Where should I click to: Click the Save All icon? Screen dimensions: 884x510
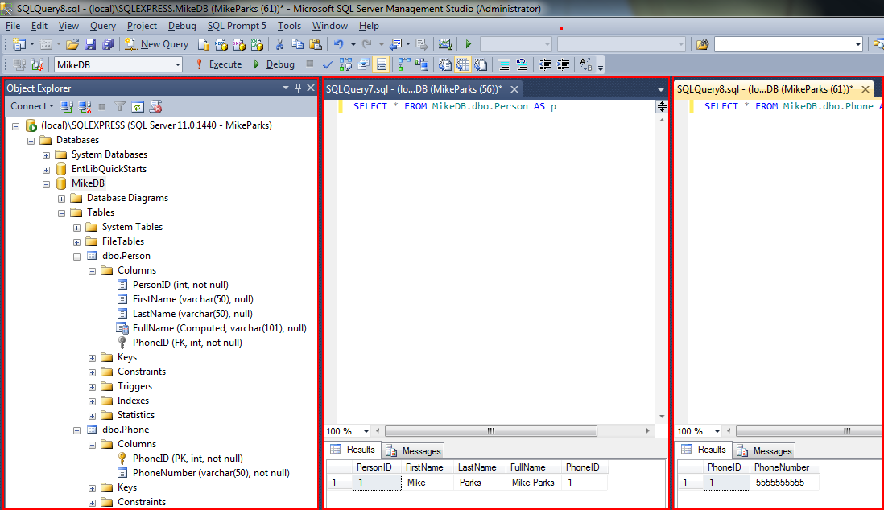[108, 44]
